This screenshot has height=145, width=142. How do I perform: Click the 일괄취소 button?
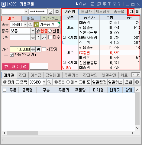115,82
